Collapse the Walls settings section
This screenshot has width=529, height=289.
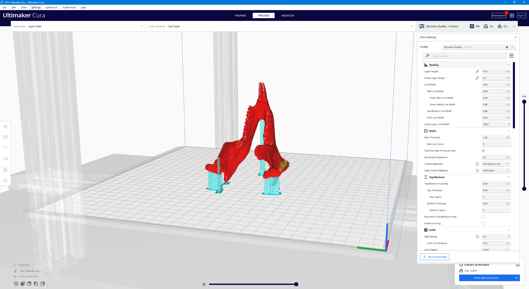click(508, 131)
